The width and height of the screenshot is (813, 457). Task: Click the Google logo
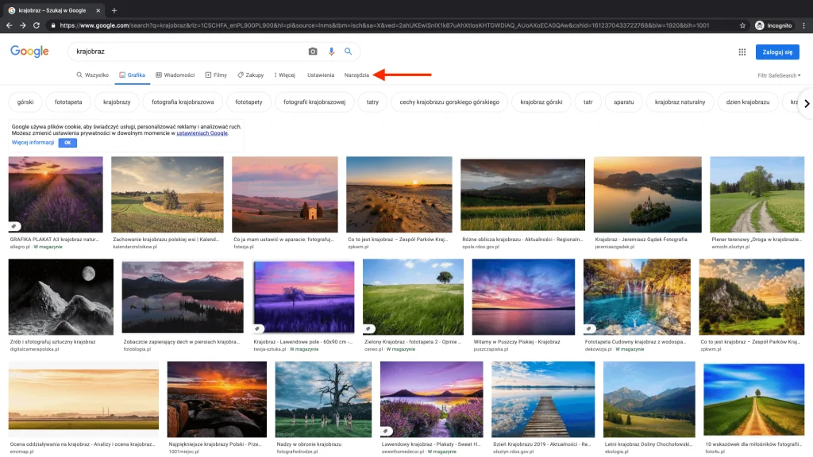(29, 51)
